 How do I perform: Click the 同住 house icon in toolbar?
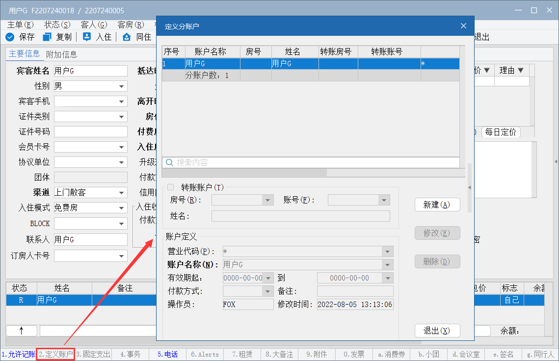click(x=127, y=37)
